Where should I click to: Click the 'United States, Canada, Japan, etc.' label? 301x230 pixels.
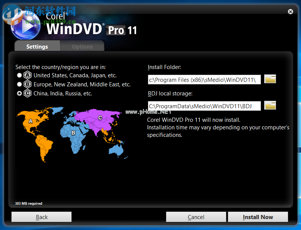75,75
